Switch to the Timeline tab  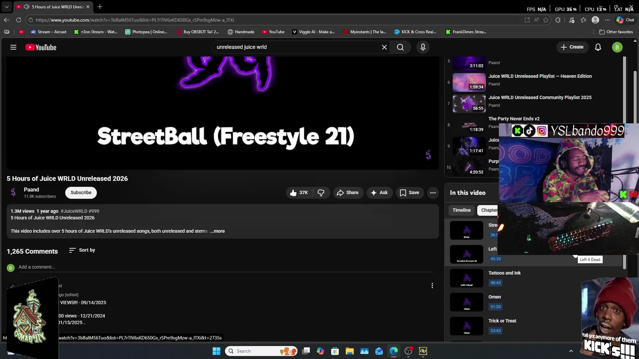click(x=461, y=210)
